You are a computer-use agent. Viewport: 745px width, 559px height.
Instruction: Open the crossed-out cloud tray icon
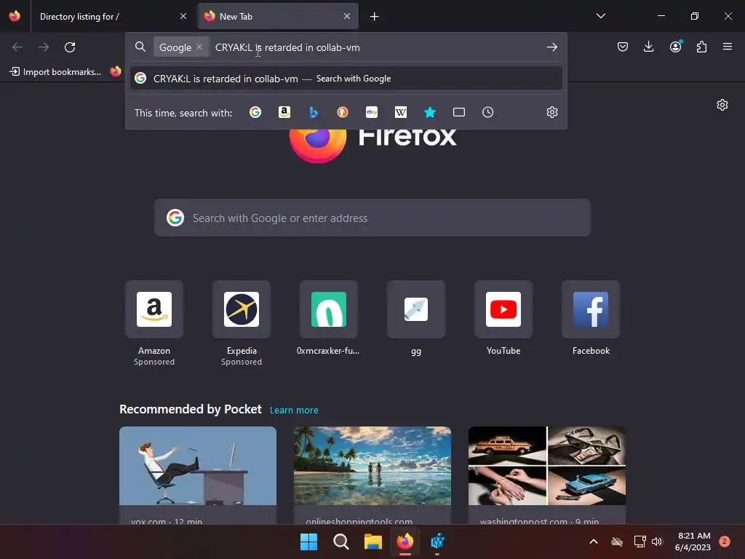pos(617,542)
